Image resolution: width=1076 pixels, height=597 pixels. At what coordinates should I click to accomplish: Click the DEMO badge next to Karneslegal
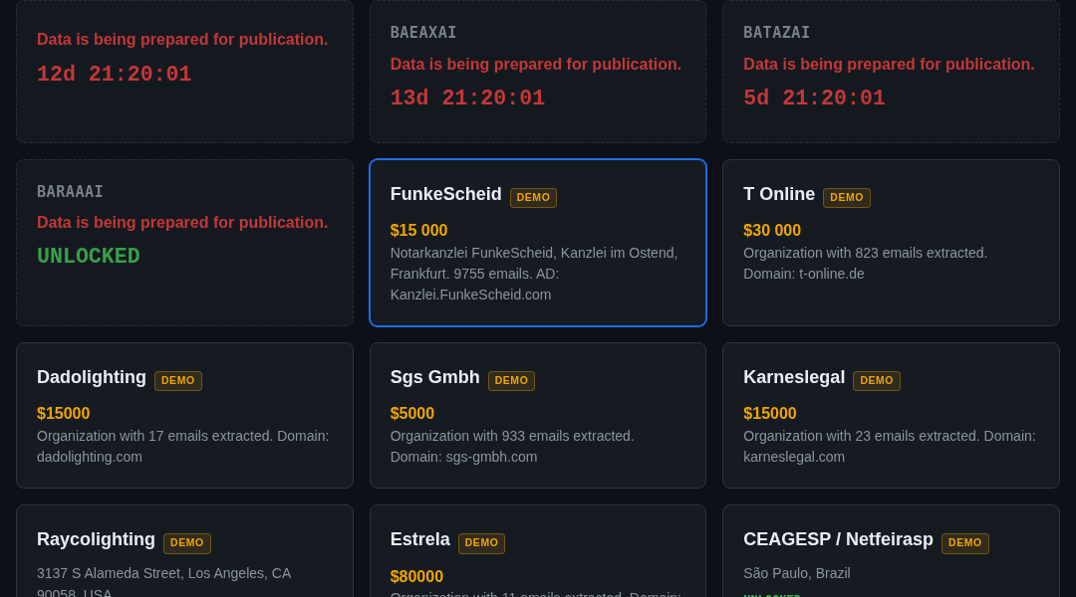pos(877,380)
